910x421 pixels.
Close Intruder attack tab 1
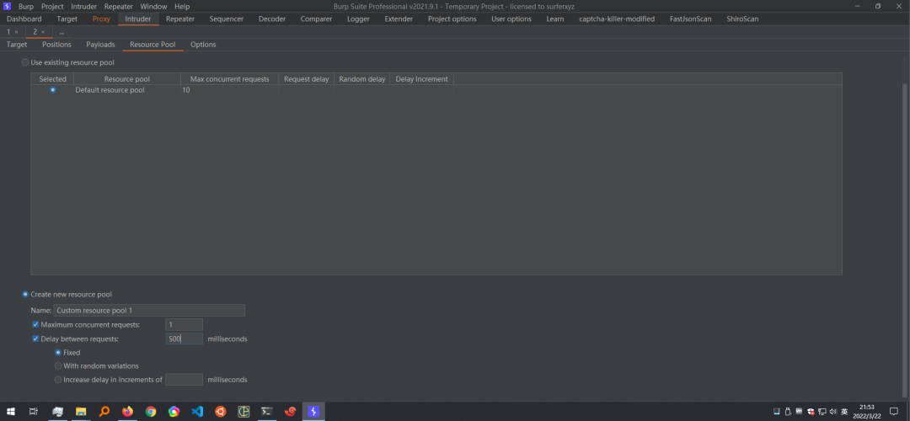coord(16,32)
